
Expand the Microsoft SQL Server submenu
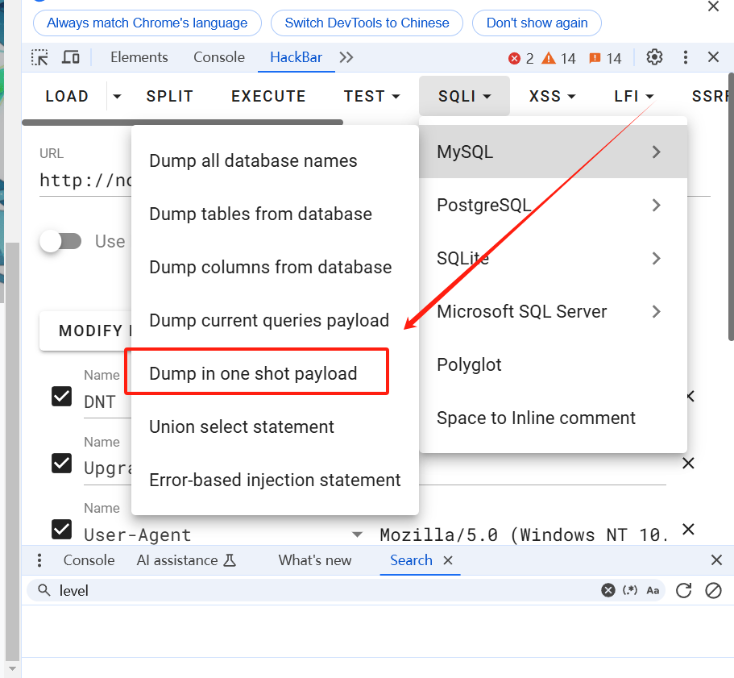click(554, 311)
